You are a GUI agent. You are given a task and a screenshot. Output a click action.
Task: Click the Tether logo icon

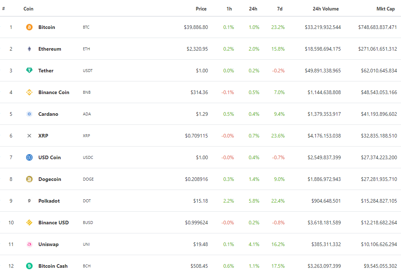pos(29,70)
